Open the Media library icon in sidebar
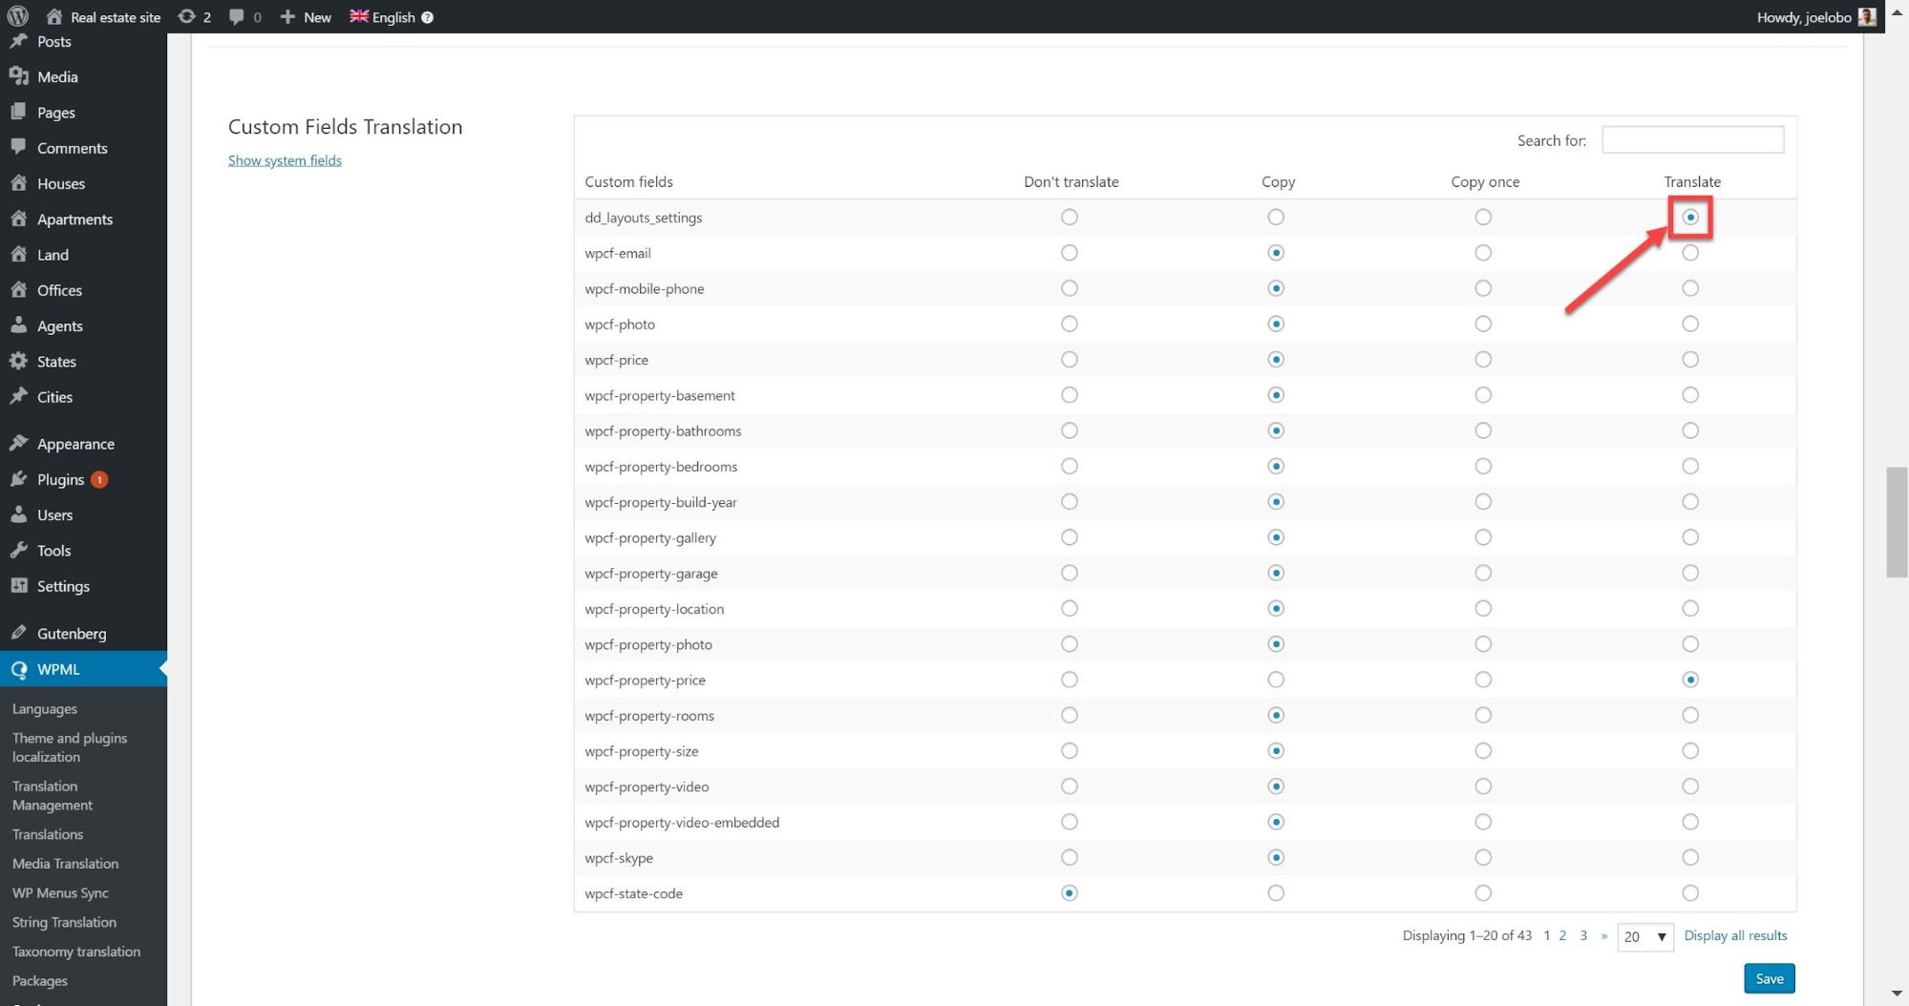This screenshot has width=1909, height=1006. 19,76
